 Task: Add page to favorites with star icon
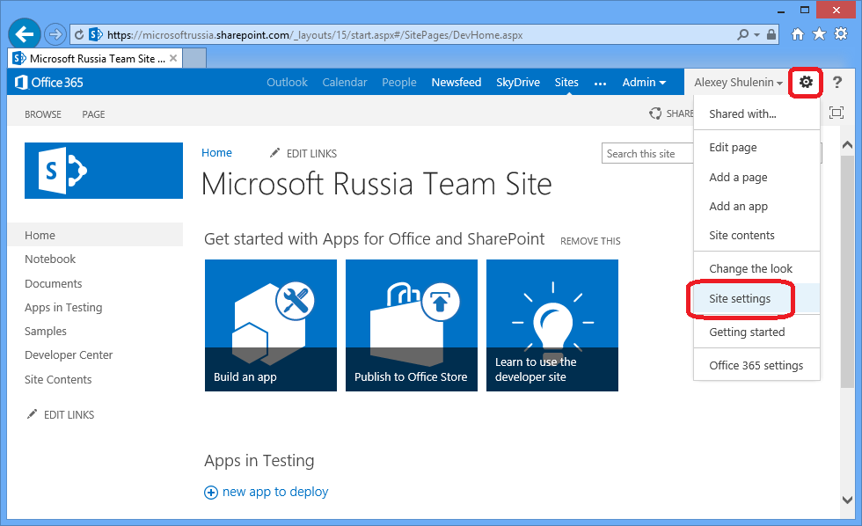click(818, 33)
